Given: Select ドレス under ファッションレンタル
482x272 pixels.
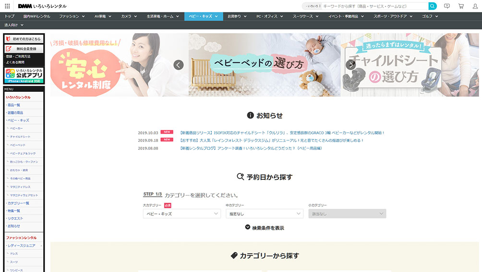Looking at the screenshot, I should click(x=14, y=254).
